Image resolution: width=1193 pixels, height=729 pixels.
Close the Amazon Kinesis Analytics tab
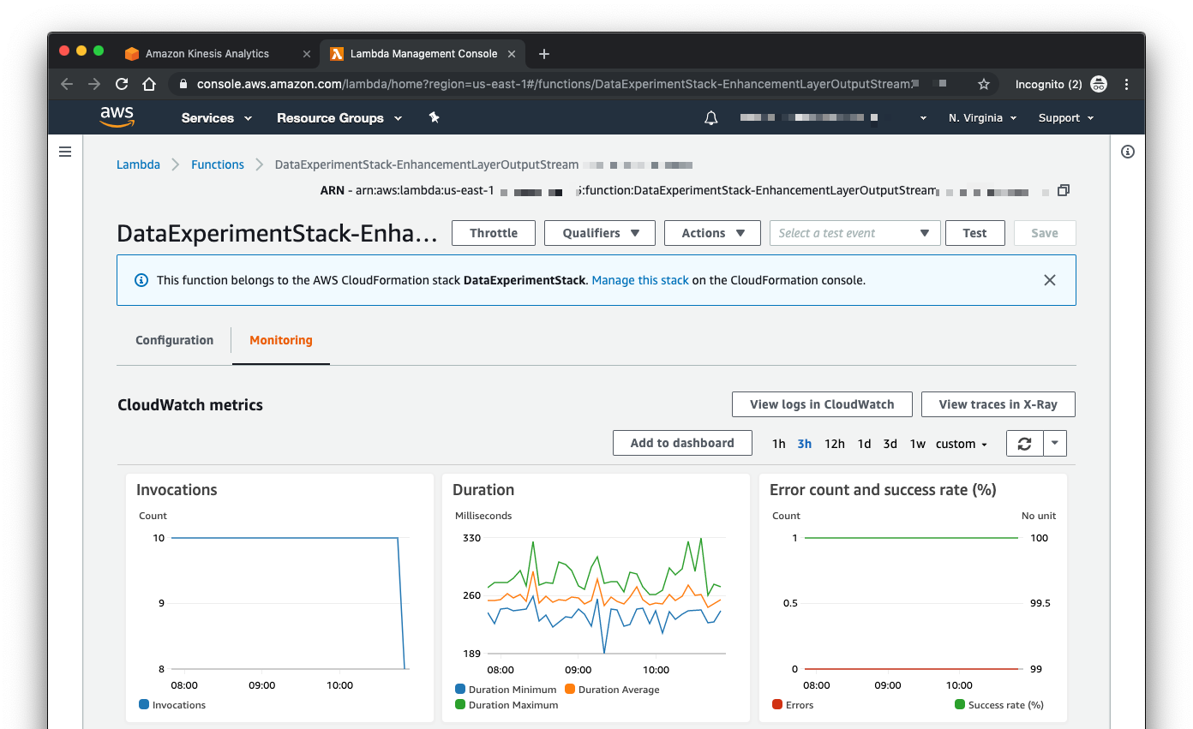[307, 53]
